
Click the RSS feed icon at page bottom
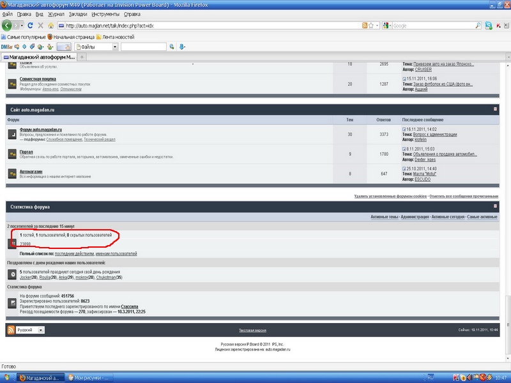click(11, 330)
